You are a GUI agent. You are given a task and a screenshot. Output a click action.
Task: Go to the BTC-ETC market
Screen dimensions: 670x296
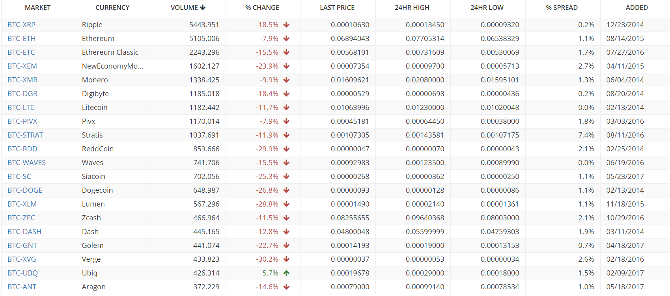pyautogui.click(x=21, y=52)
